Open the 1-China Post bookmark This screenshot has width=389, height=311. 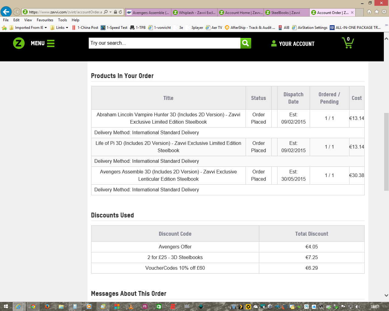pyautogui.click(x=85, y=28)
